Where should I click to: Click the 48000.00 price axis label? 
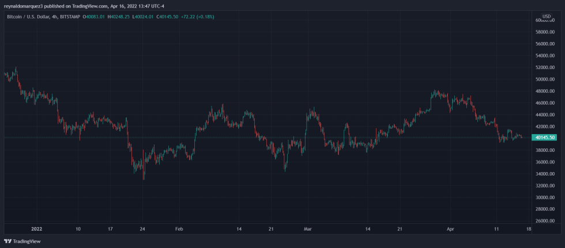point(546,91)
